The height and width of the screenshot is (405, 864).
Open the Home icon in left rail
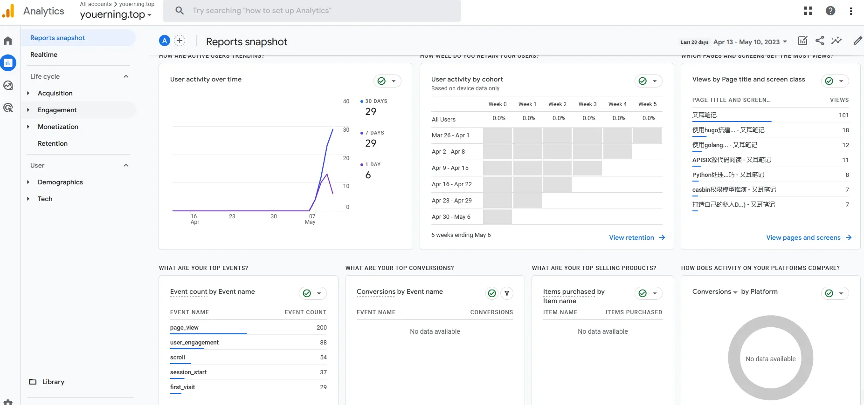8,40
